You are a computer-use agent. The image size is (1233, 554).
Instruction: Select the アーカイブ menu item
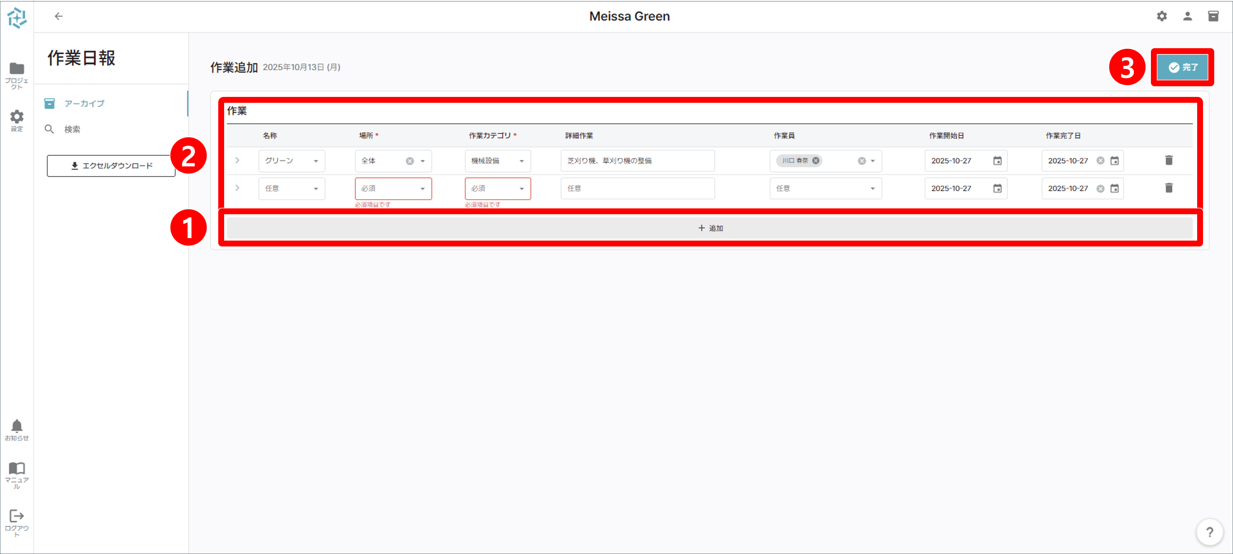84,103
